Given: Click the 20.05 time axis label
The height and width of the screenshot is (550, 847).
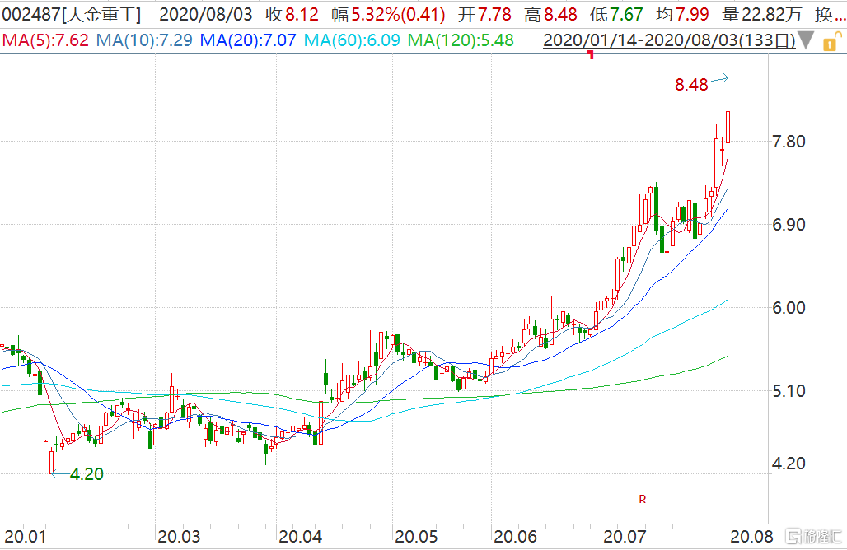Looking at the screenshot, I should coord(416,537).
